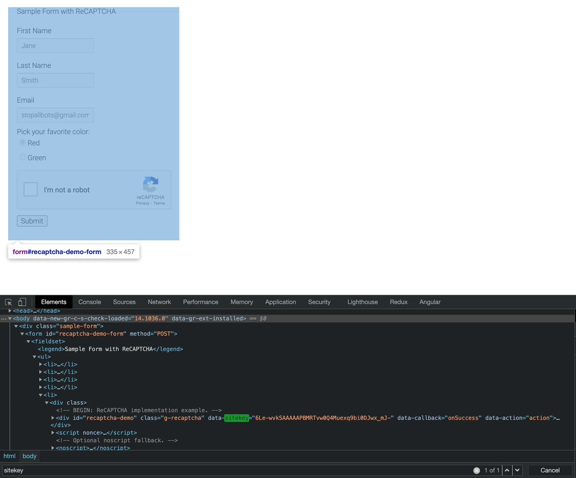Switch to the Angular tab
576x478 pixels.
pos(430,302)
